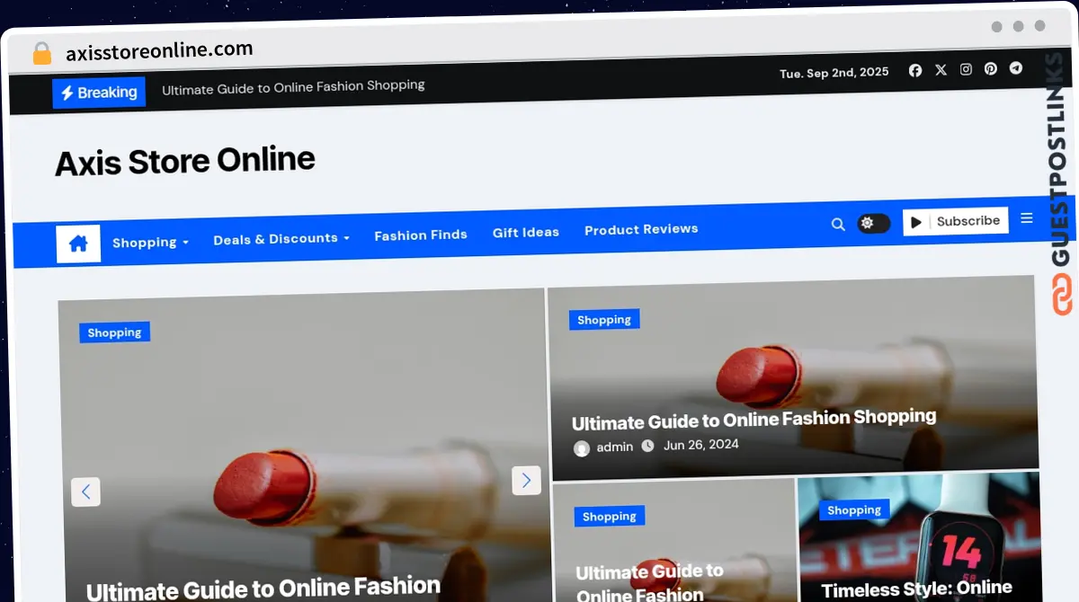Screen dimensions: 1079x602
Task: Toggle dark mode switch
Action: [873, 223]
